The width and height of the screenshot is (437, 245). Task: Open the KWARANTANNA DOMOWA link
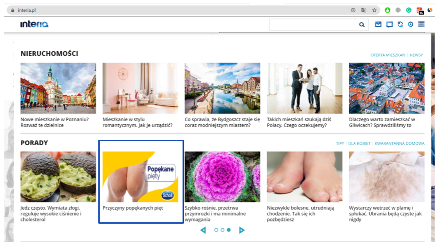tap(399, 143)
